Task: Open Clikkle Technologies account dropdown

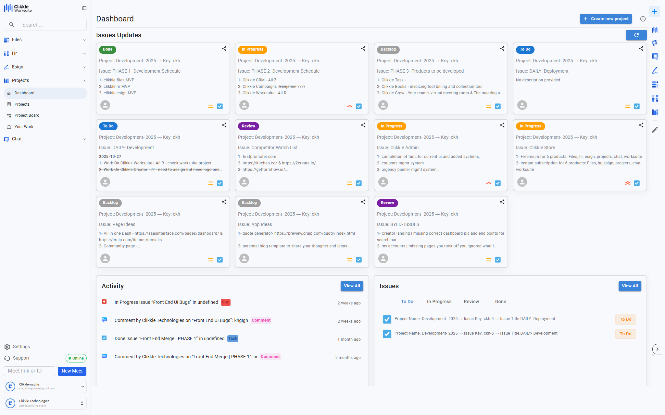Action: 82,403
